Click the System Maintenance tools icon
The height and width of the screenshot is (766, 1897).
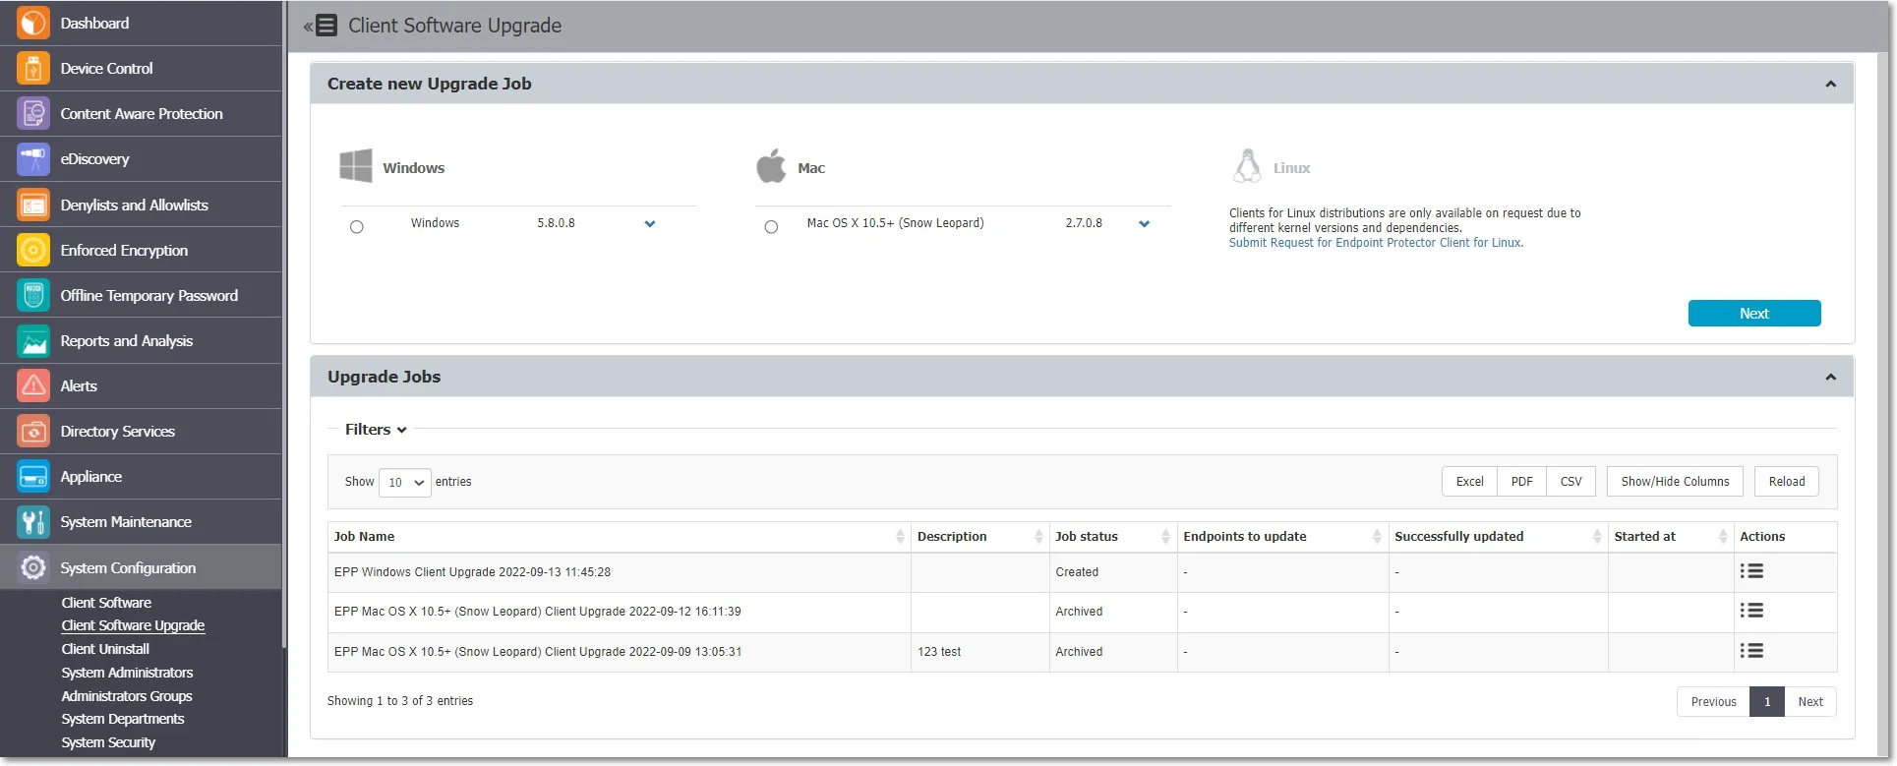(33, 521)
